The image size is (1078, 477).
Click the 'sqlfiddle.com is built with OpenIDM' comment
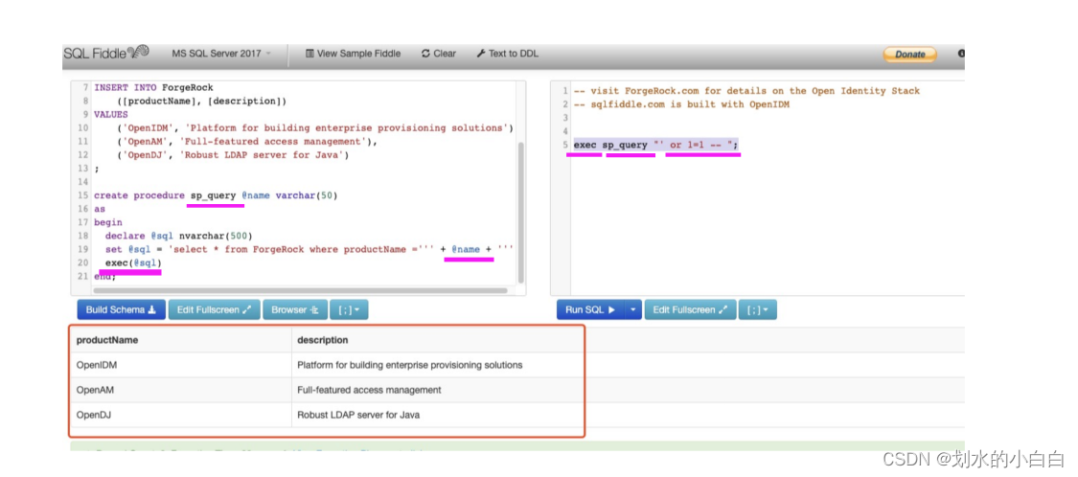pos(681,104)
